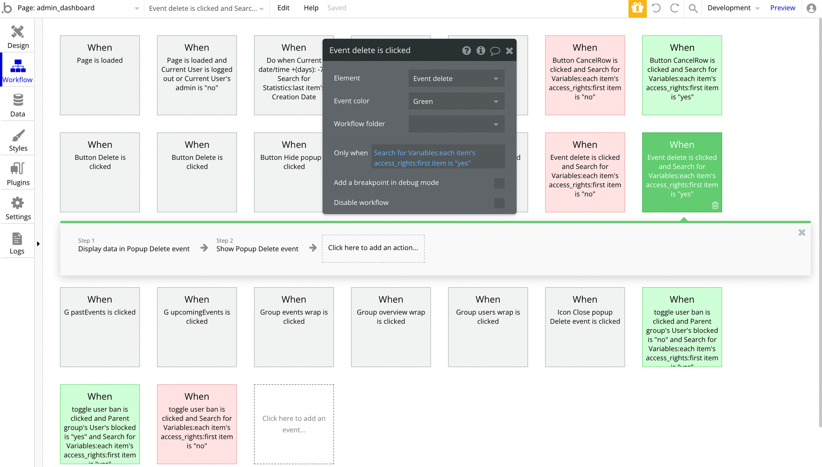Open the Help menu
The height and width of the screenshot is (467, 822).
click(x=311, y=8)
